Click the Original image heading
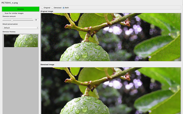Image resolution: width=183 pixels, height=114 pixels. tap(47, 11)
